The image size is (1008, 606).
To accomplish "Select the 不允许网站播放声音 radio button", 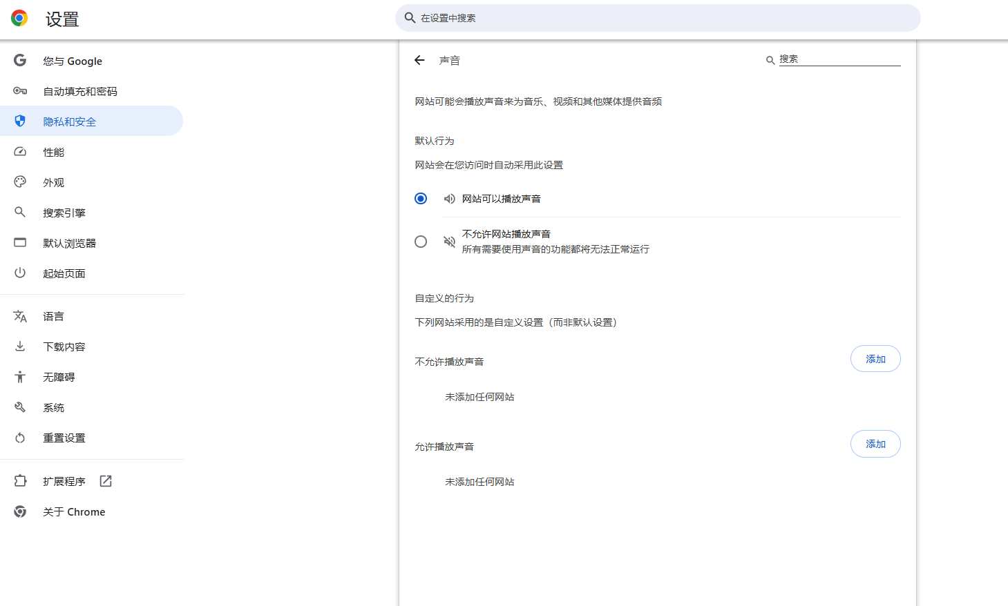I will click(x=421, y=242).
